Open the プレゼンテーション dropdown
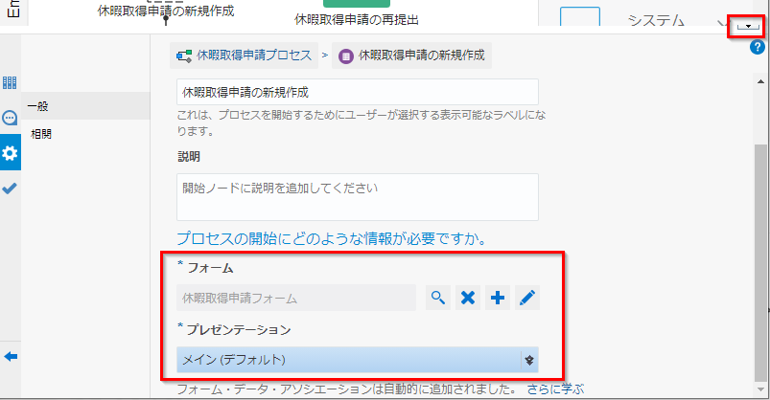This screenshot has height=400, width=770. click(x=358, y=360)
